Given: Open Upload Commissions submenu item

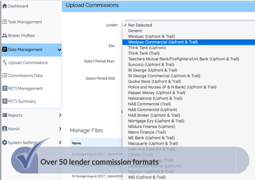Looking at the screenshot, I should (x=28, y=63).
